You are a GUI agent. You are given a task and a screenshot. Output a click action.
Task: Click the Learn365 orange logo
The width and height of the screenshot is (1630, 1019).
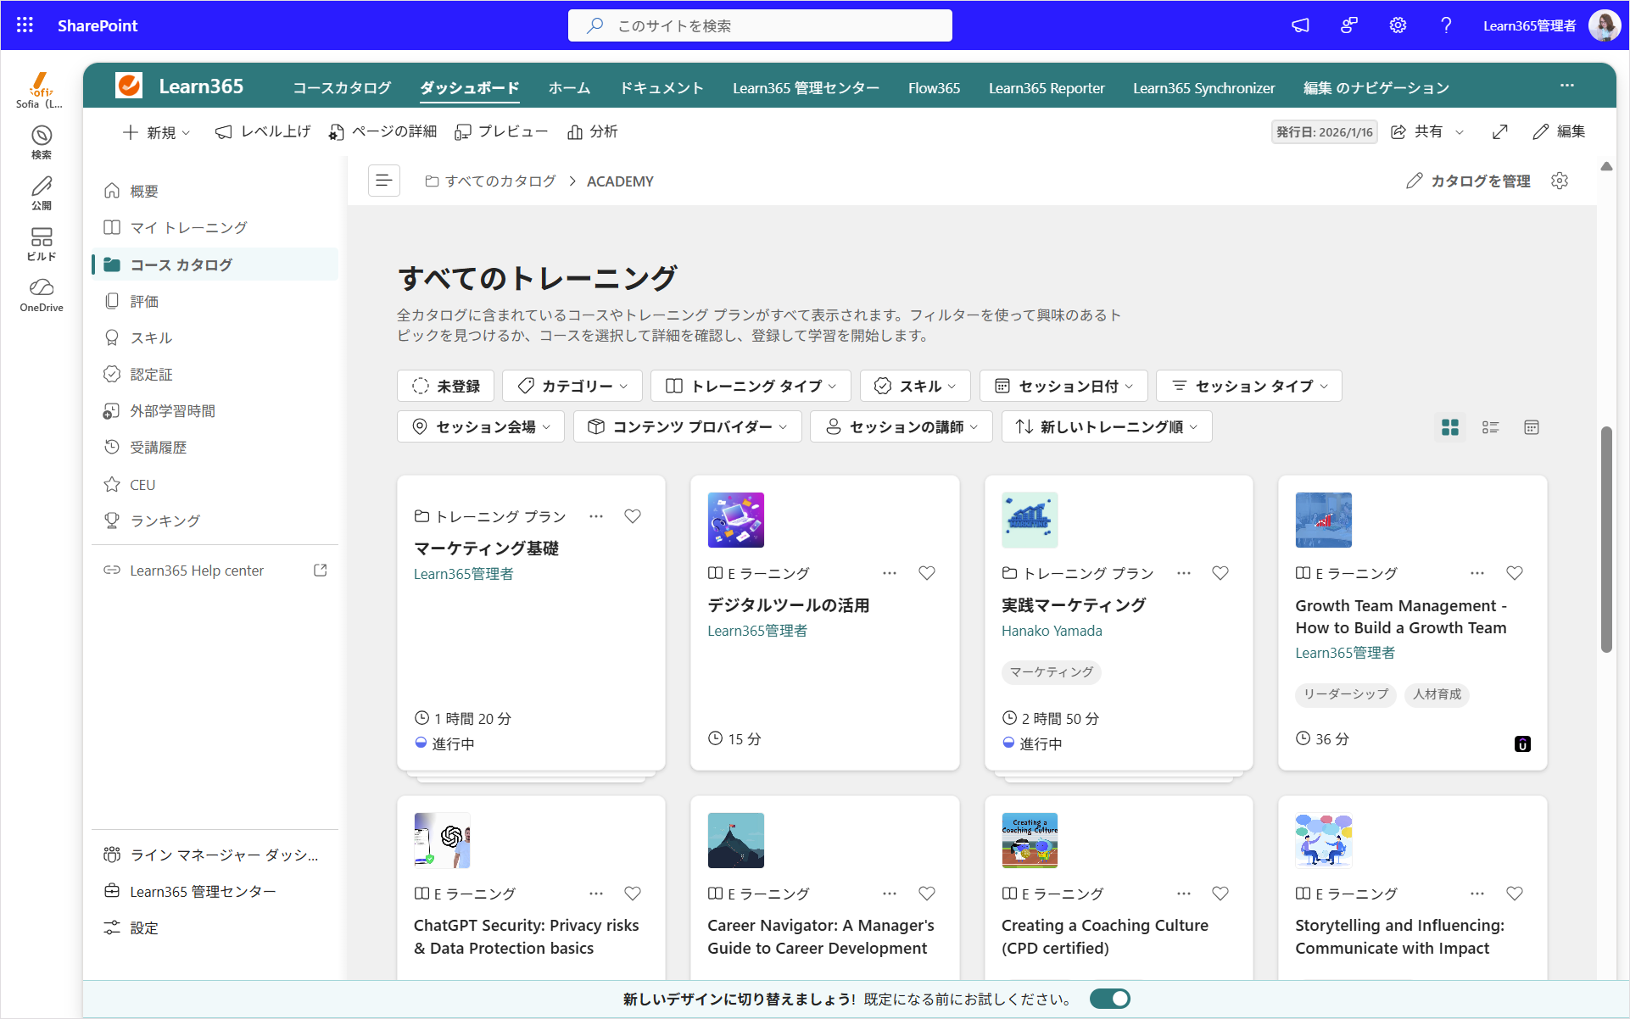(x=129, y=86)
